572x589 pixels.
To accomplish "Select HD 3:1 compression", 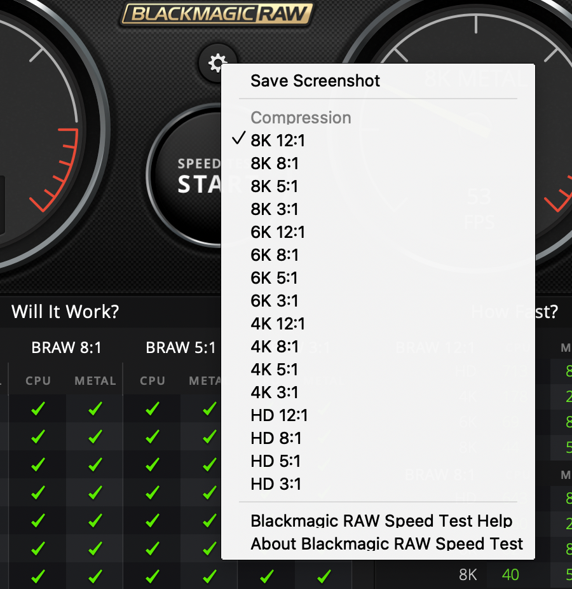I will [x=378, y=484].
